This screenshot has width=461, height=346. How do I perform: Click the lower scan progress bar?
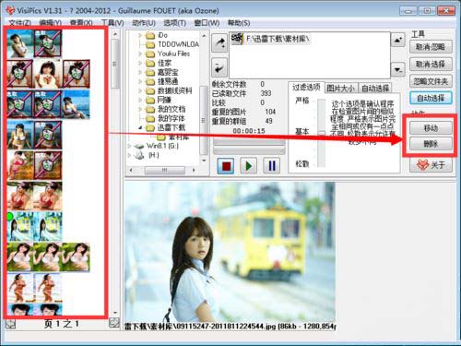(x=249, y=150)
